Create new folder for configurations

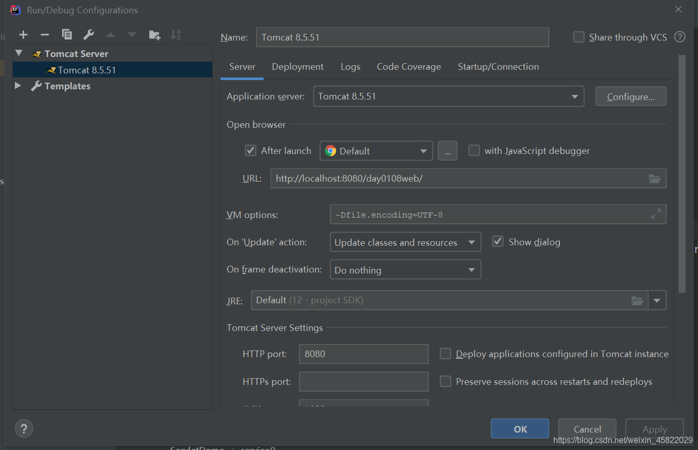(x=154, y=35)
